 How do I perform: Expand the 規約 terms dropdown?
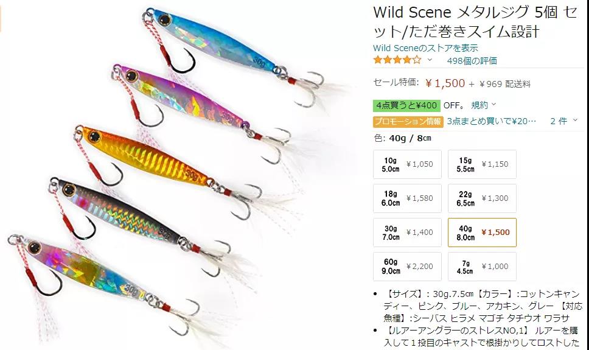pos(484,105)
